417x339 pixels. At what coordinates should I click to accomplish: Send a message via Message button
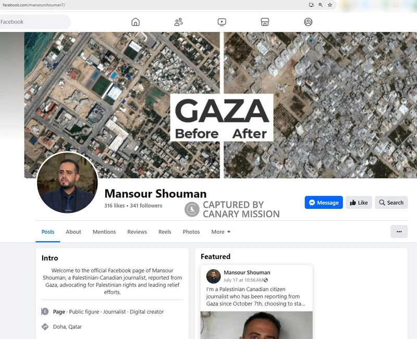coord(324,203)
